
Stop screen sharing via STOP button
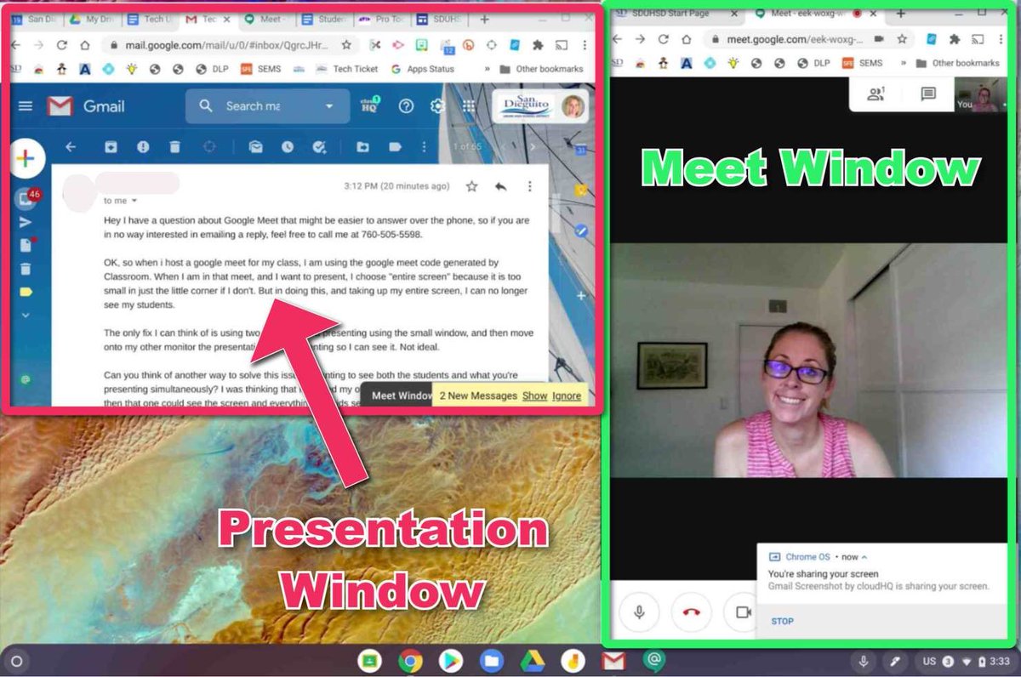(782, 621)
